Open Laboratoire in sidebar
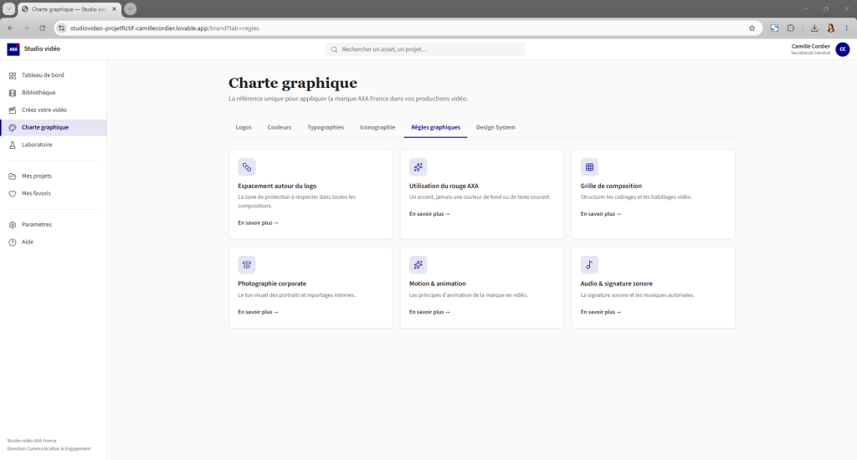Viewport: 857px width, 460px height. click(x=54, y=146)
